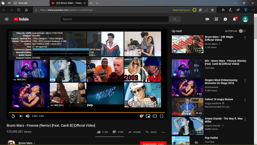Go to browser home page
The image size is (257, 145).
(x=26, y=10)
